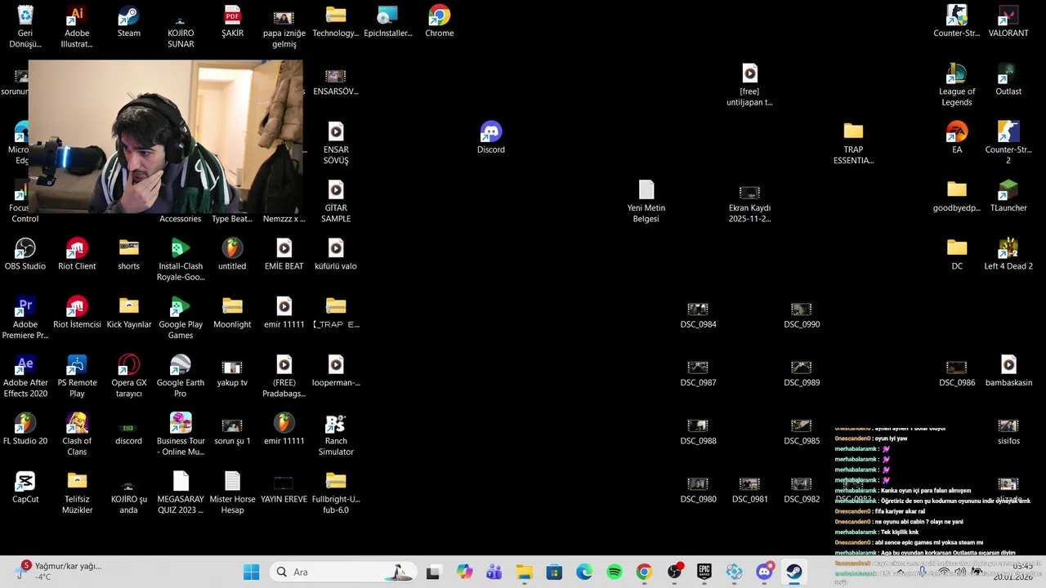
Task: Select the KOJİRO SUNAR desktop file
Action: tap(181, 27)
